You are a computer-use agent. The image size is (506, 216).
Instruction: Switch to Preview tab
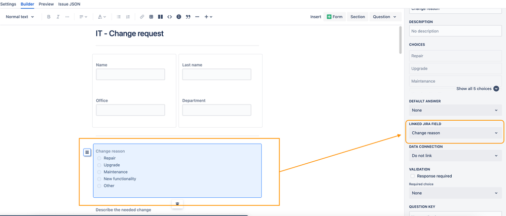[x=46, y=4]
